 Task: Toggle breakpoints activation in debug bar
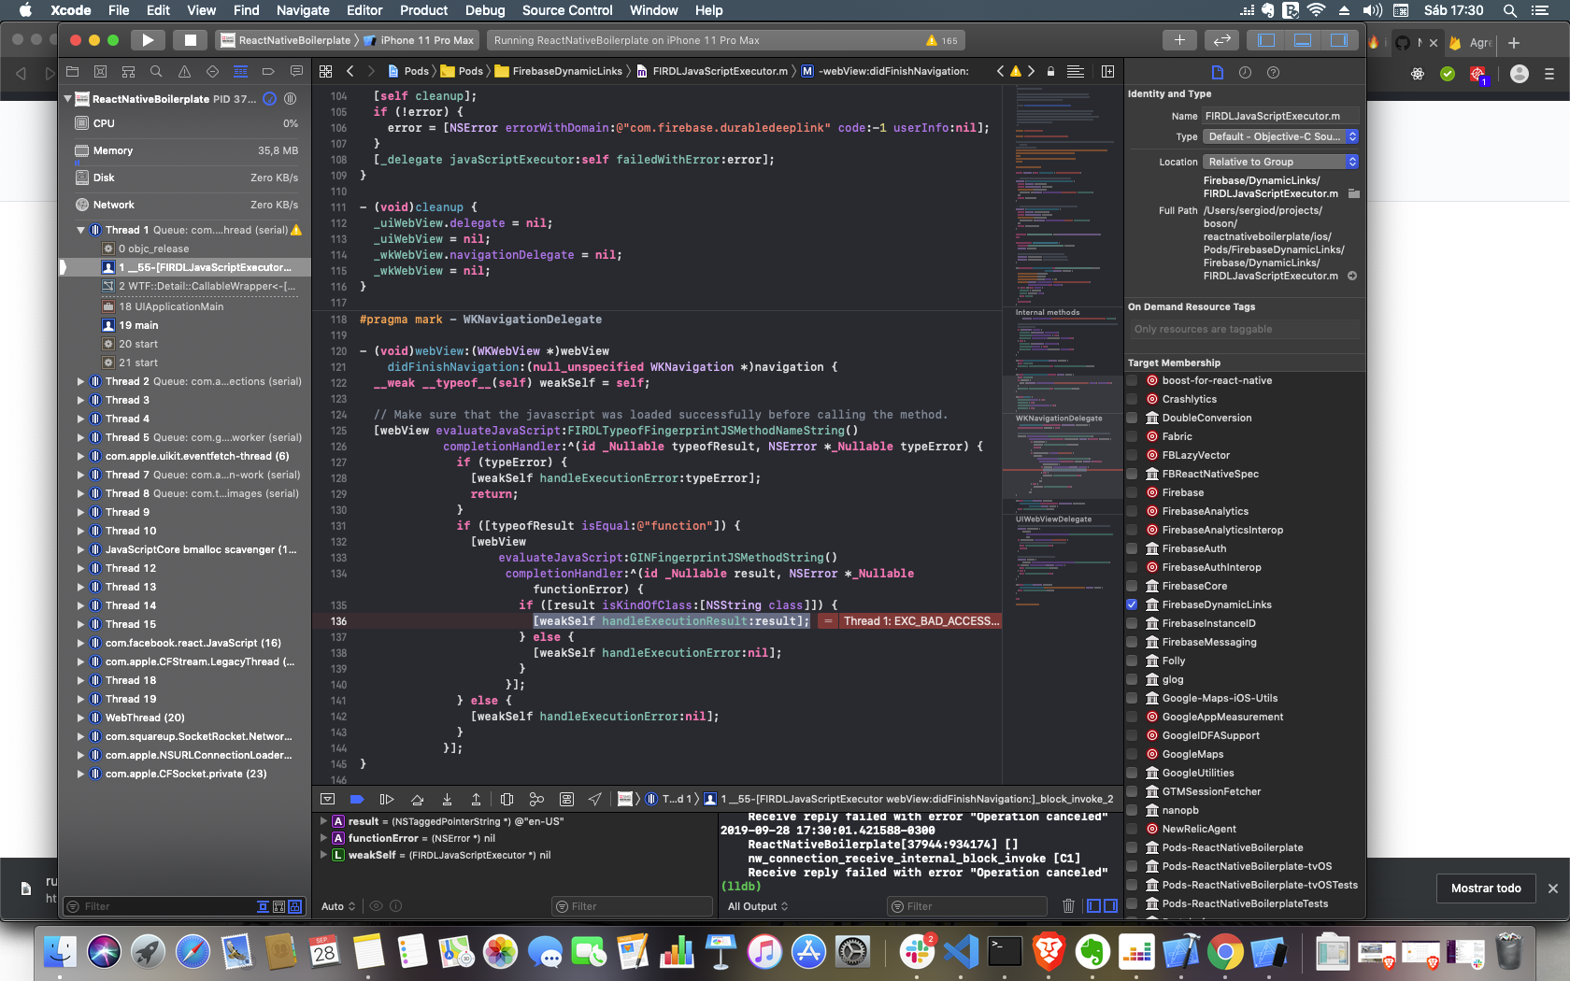click(x=357, y=800)
